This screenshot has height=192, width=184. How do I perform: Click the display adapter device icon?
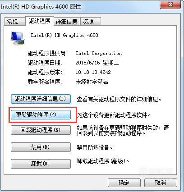coord(18,38)
